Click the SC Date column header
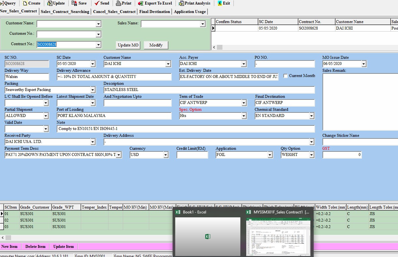This screenshot has height=257, width=398. click(278, 22)
